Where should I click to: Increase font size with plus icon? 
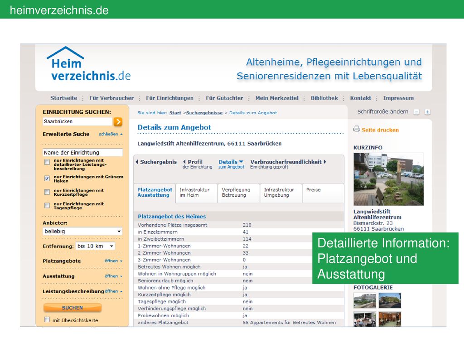(427, 112)
